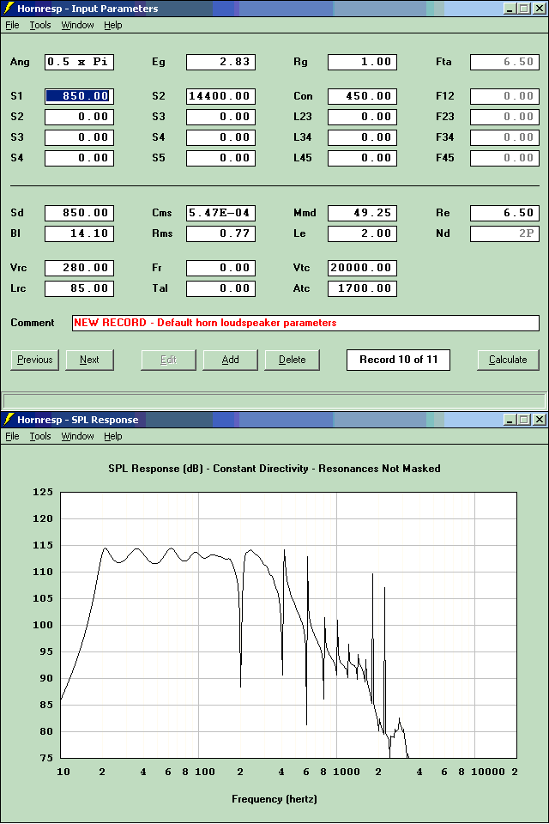The height and width of the screenshot is (824, 549).
Task: Go to the Previous record
Action: coord(34,360)
